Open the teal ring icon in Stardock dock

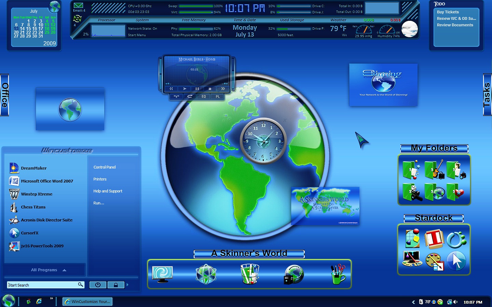(x=456, y=239)
